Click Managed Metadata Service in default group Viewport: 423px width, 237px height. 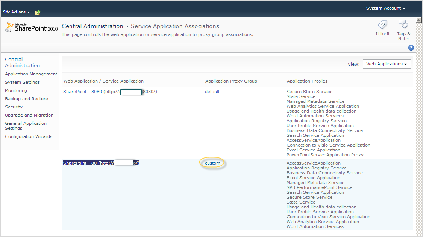click(x=315, y=101)
